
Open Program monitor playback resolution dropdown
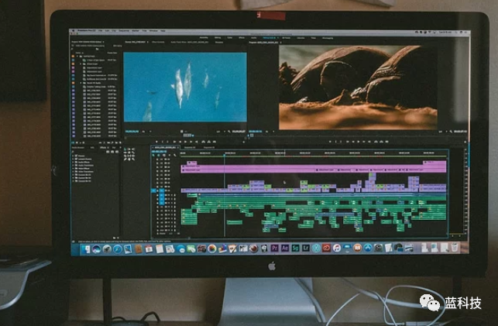[441, 131]
